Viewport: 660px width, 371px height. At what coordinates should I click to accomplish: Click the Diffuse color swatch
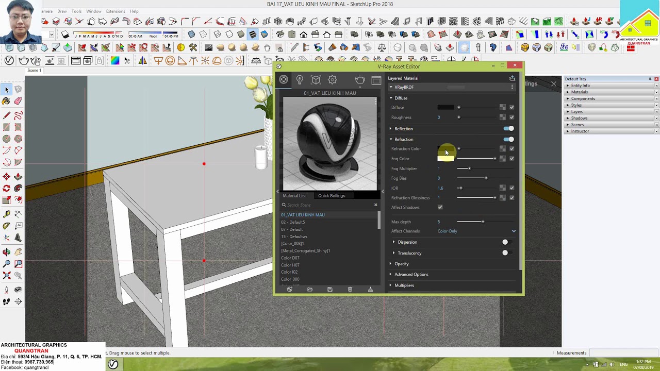click(x=446, y=107)
